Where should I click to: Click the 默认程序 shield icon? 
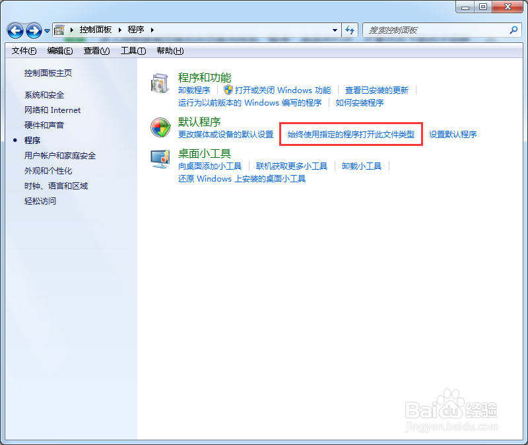click(160, 129)
